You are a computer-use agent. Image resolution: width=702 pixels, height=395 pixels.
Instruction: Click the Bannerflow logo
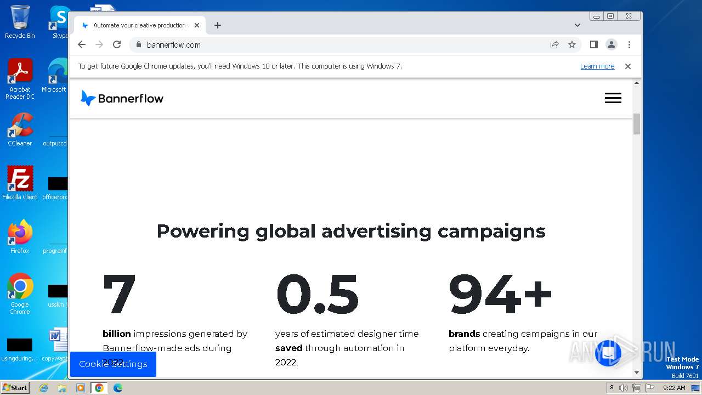tap(122, 98)
